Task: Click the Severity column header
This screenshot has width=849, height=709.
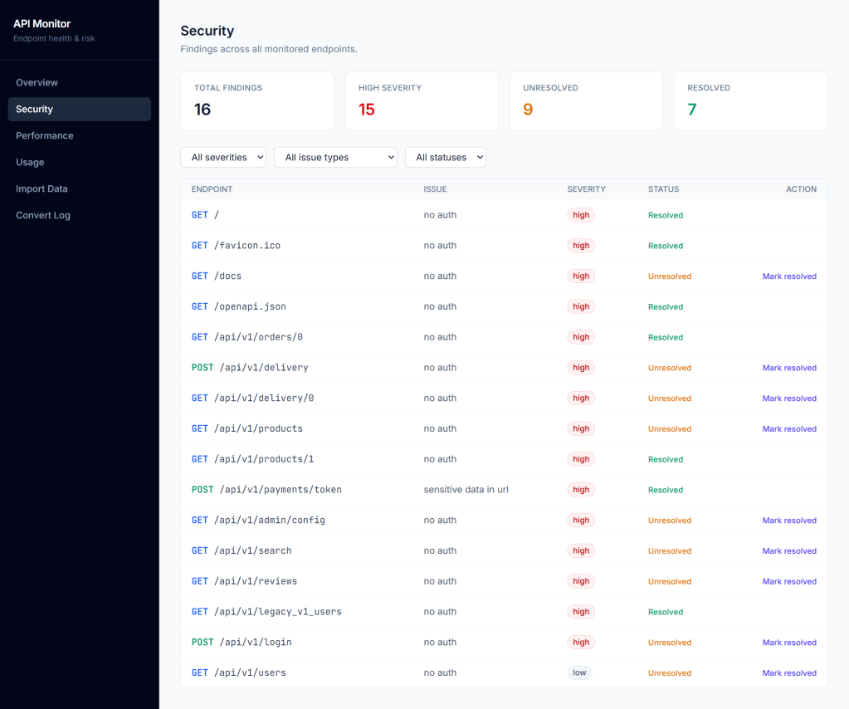Action: 586,189
